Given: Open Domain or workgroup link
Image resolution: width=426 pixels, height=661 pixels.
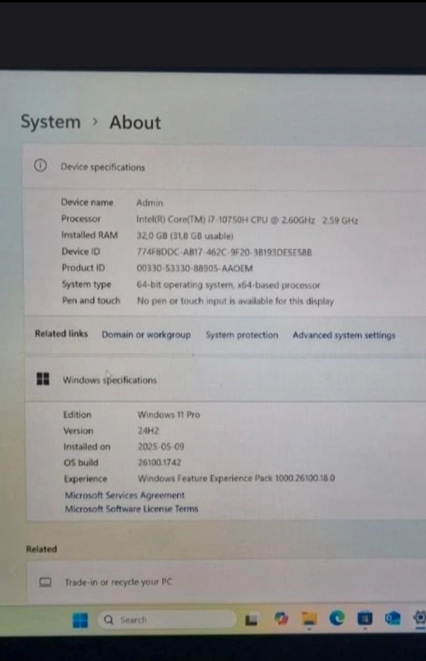Looking at the screenshot, I should [146, 335].
